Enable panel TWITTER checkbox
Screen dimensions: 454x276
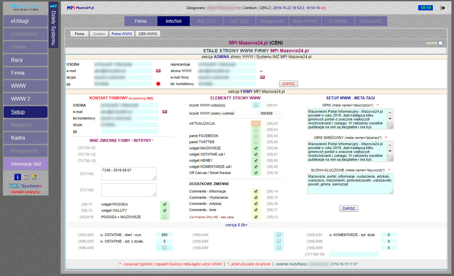coord(256,142)
